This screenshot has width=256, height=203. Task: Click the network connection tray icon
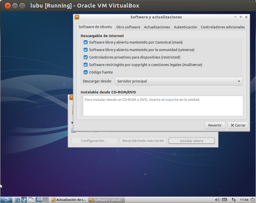click(x=234, y=199)
